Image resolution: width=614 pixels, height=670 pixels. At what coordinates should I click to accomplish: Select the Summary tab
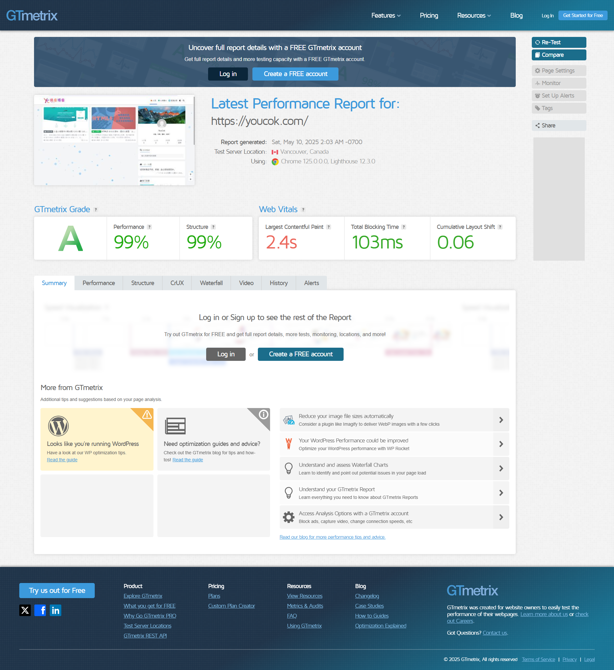click(54, 283)
